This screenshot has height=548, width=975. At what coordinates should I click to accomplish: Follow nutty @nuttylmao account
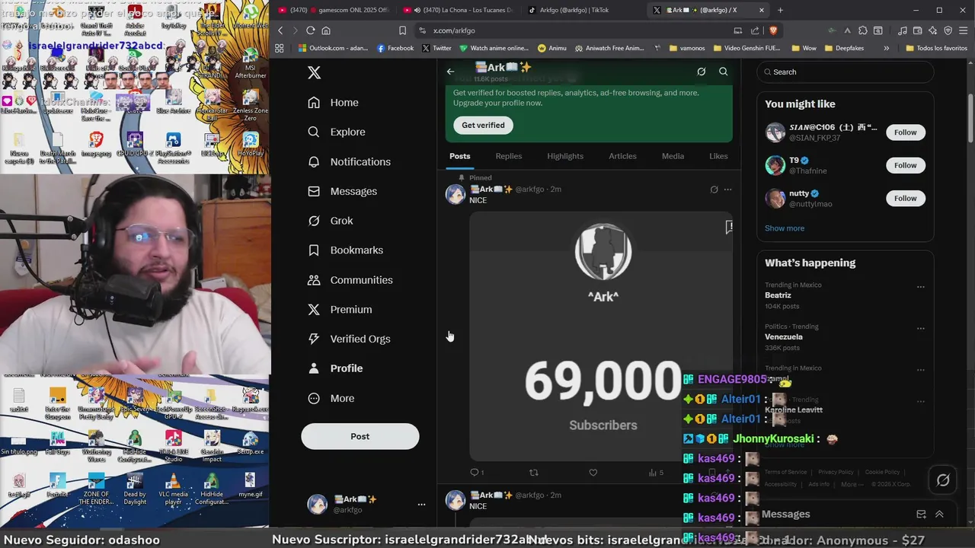click(x=905, y=198)
